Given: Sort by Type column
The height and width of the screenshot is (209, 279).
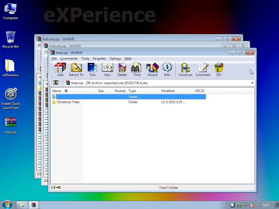Looking at the screenshot, I should click(143, 91).
